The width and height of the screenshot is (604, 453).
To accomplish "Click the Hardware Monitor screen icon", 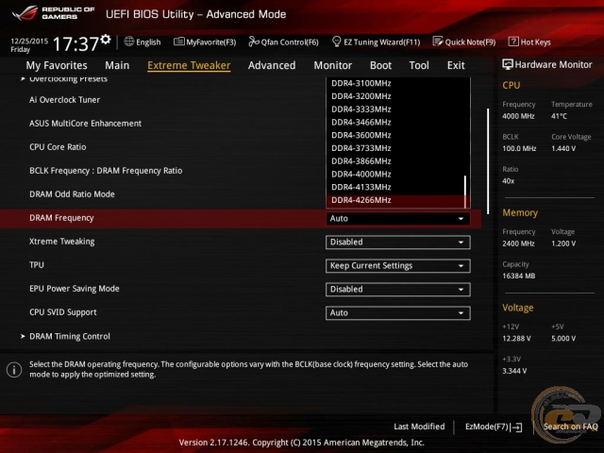I will [508, 65].
